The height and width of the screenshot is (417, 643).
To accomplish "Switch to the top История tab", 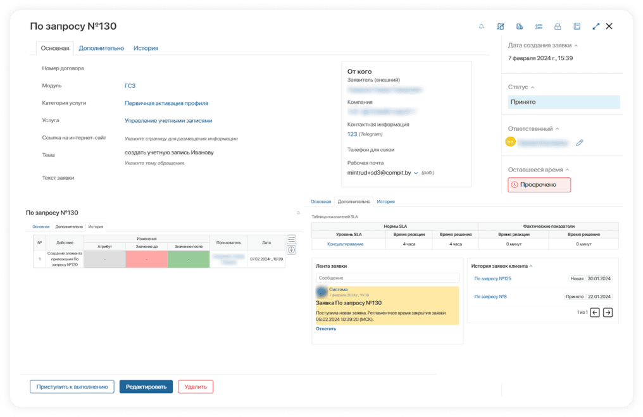I will pos(146,48).
